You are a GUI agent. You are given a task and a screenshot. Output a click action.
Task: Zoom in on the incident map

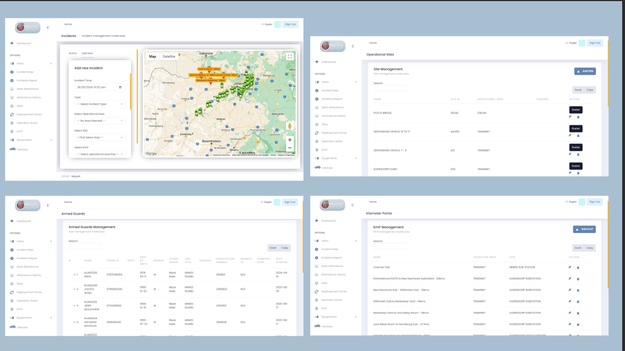click(x=290, y=140)
